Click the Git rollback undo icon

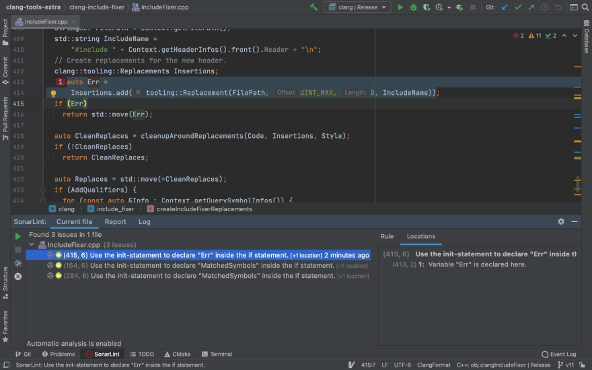pos(558,7)
